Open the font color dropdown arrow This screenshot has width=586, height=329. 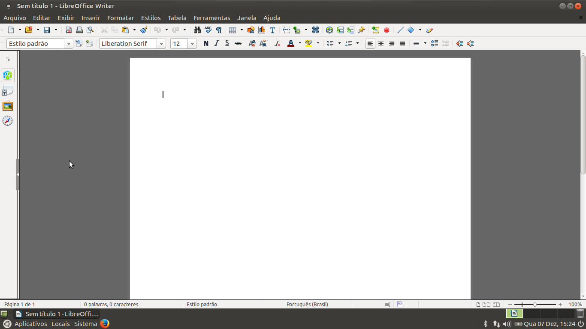(x=300, y=43)
